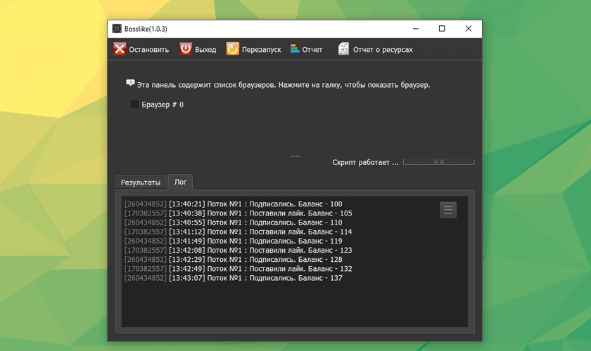Viewport: 591px width, 351px height.
Task: Click the orange Restart arrow icon
Action: click(x=233, y=49)
